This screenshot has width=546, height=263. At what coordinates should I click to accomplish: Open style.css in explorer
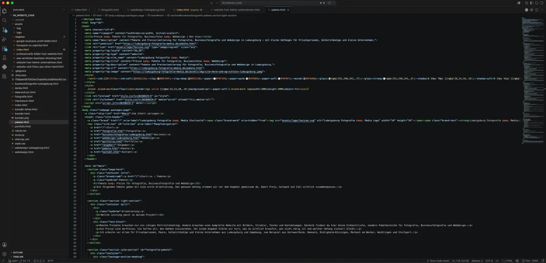(x=20, y=143)
